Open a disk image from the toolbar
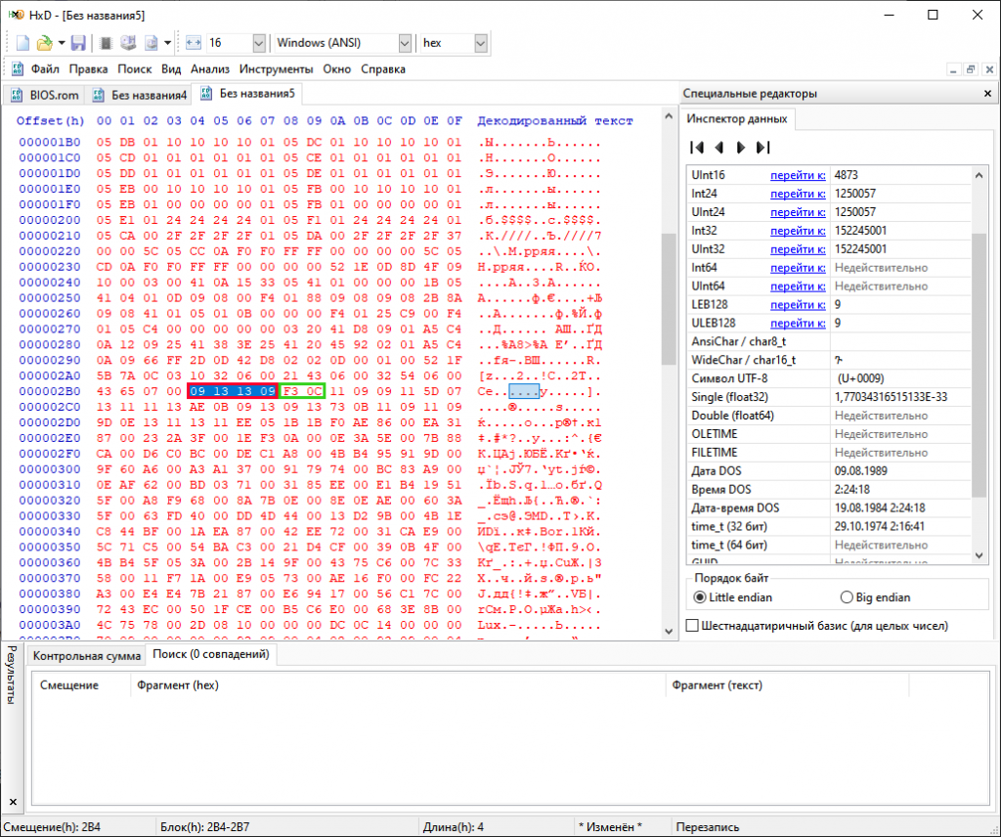The image size is (1001, 837). [x=152, y=43]
